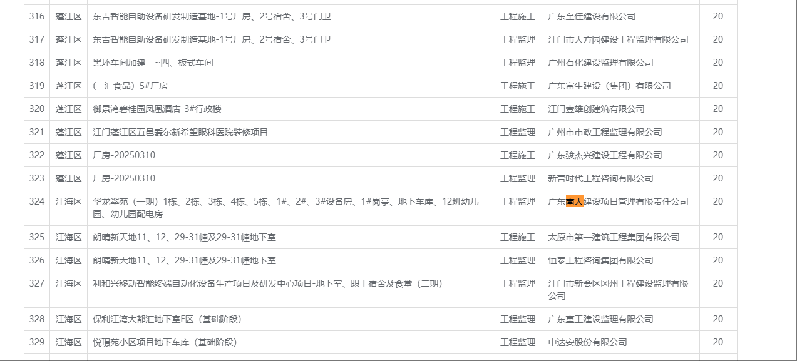Click score 20 in row 320
The image size is (797, 361).
(x=717, y=109)
